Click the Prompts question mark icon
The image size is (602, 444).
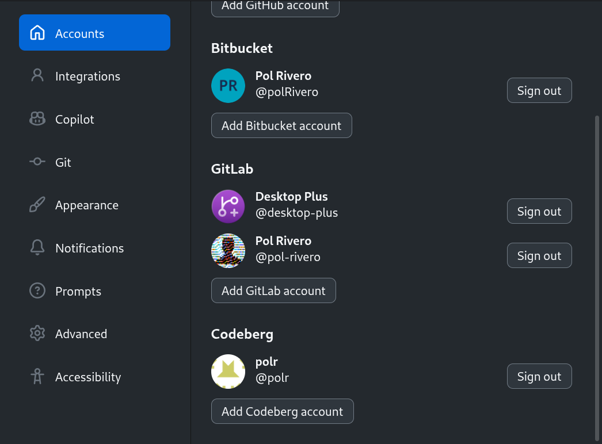point(37,290)
